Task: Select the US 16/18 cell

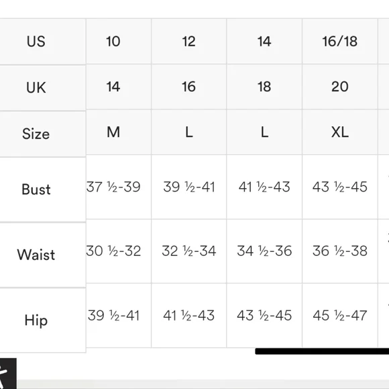Action: [x=340, y=41]
